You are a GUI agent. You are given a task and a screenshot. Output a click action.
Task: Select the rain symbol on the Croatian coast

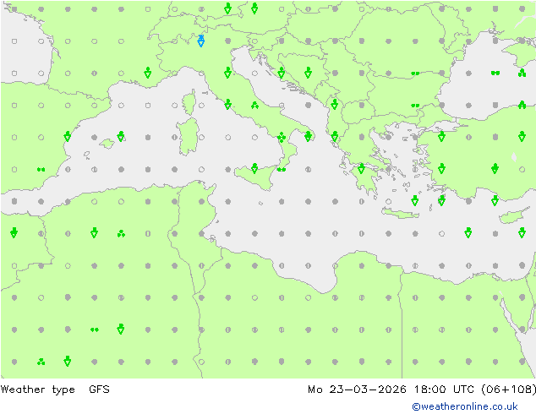(x=282, y=73)
